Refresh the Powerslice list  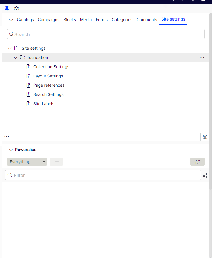click(197, 162)
